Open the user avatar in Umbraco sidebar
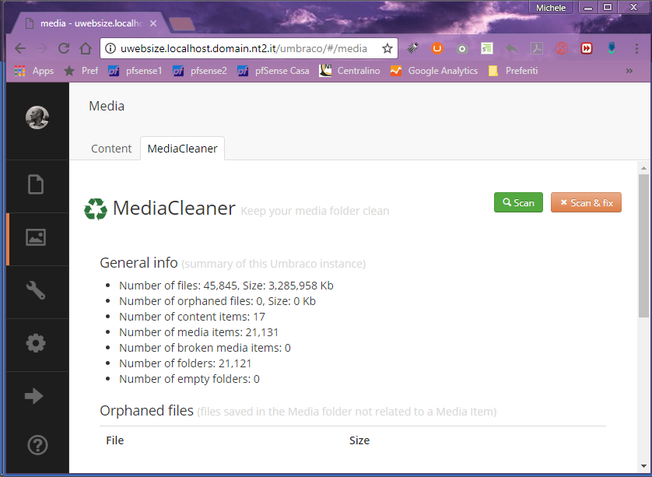Image resolution: width=652 pixels, height=477 pixels. tap(37, 117)
